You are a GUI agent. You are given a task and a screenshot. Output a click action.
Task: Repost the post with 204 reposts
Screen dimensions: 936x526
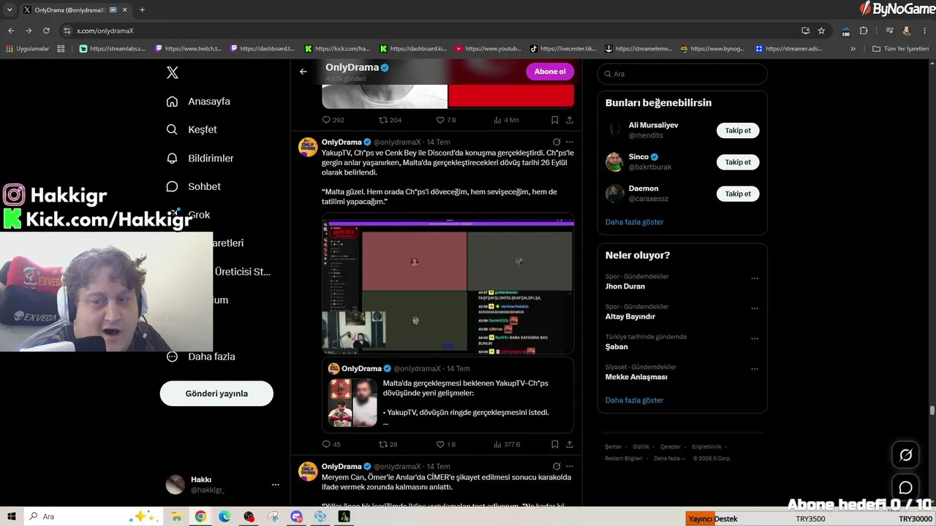[x=390, y=120]
